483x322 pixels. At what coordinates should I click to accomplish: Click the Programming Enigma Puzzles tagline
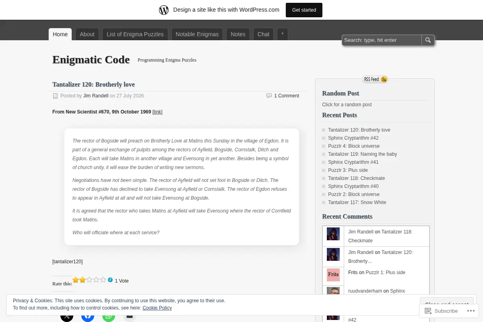(167, 60)
